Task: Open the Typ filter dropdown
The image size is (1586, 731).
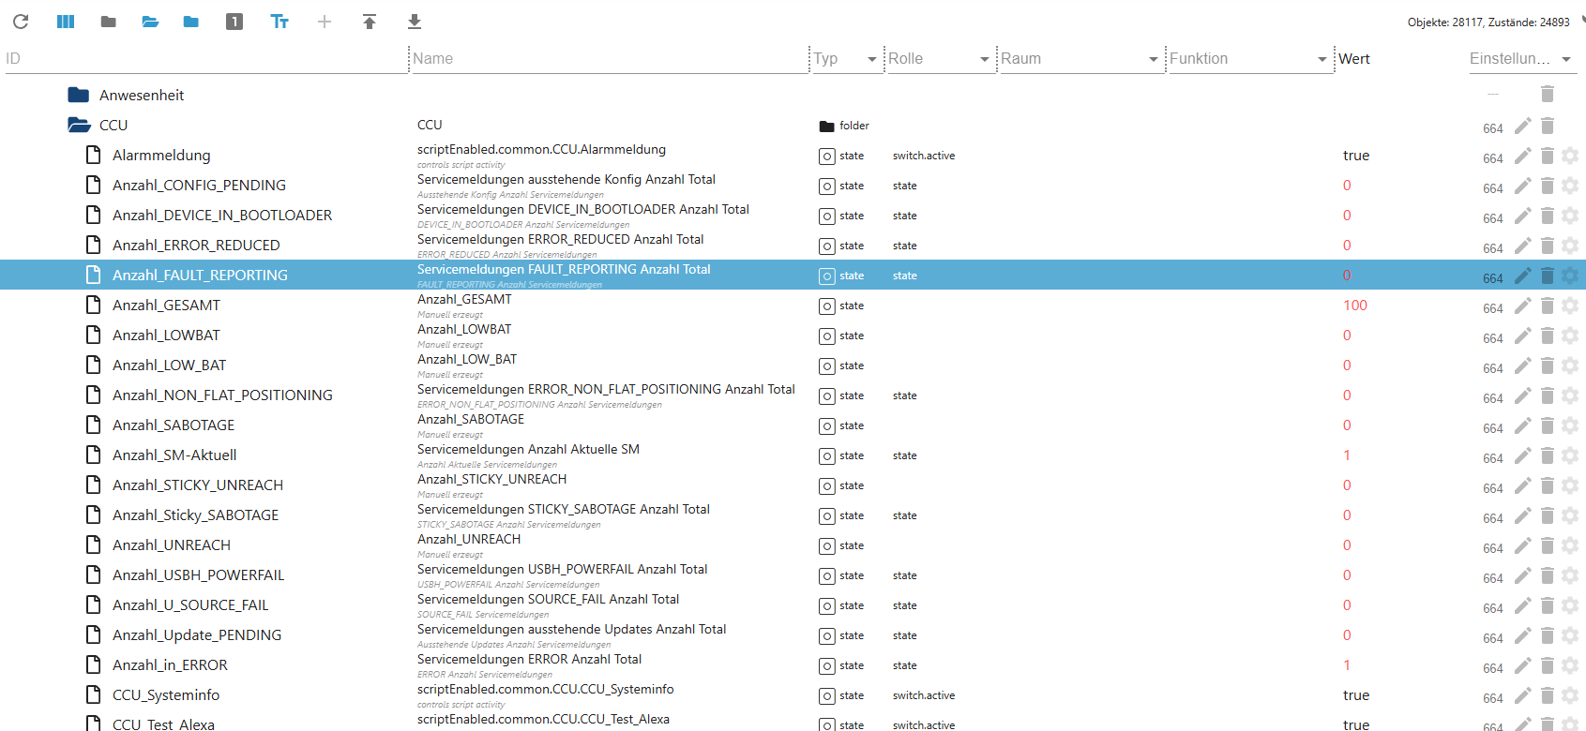Action: 871,59
